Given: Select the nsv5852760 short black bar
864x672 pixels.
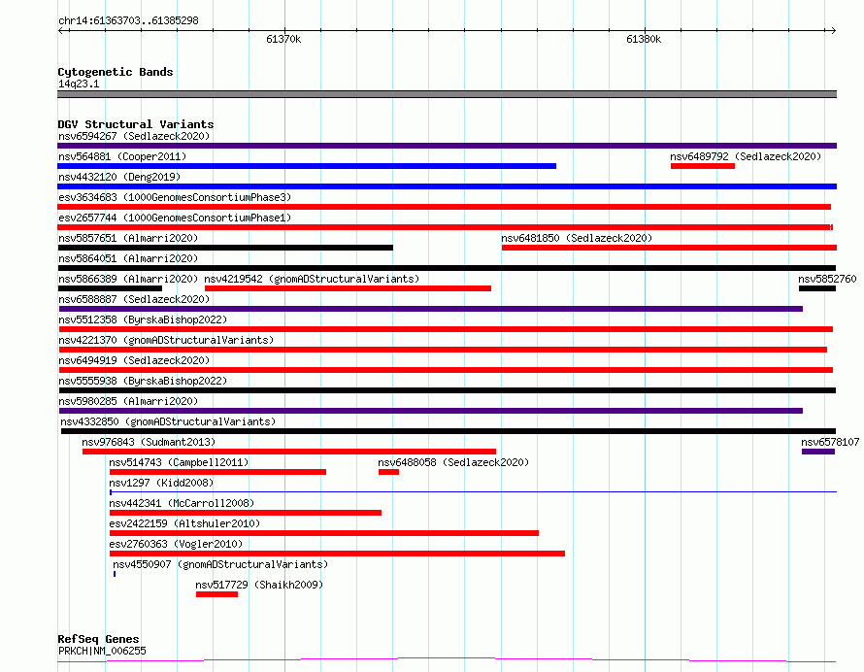Looking at the screenshot, I should (817, 288).
